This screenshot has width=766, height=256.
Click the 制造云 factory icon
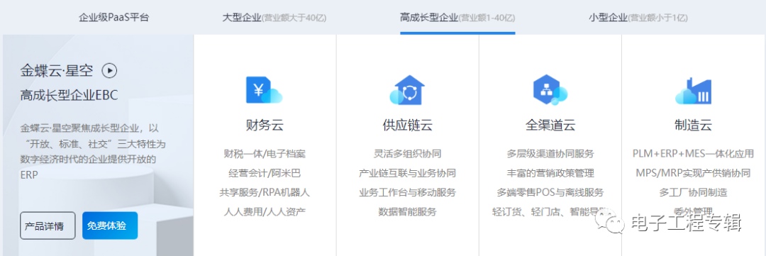coord(693,90)
